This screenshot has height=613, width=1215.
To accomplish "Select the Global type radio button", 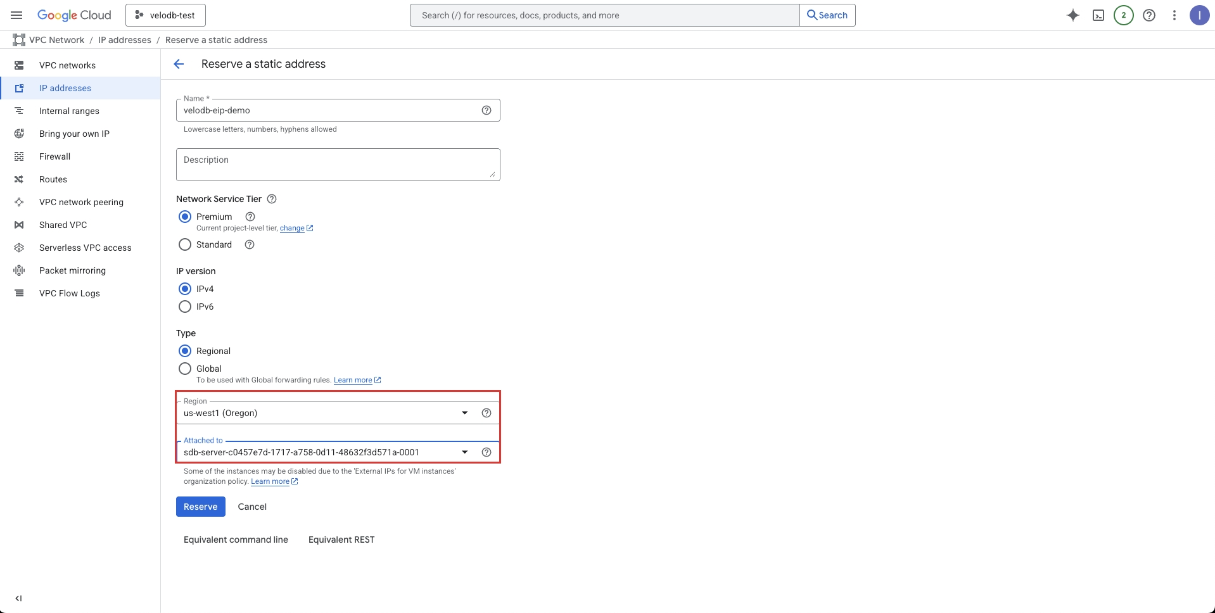I will coord(185,369).
